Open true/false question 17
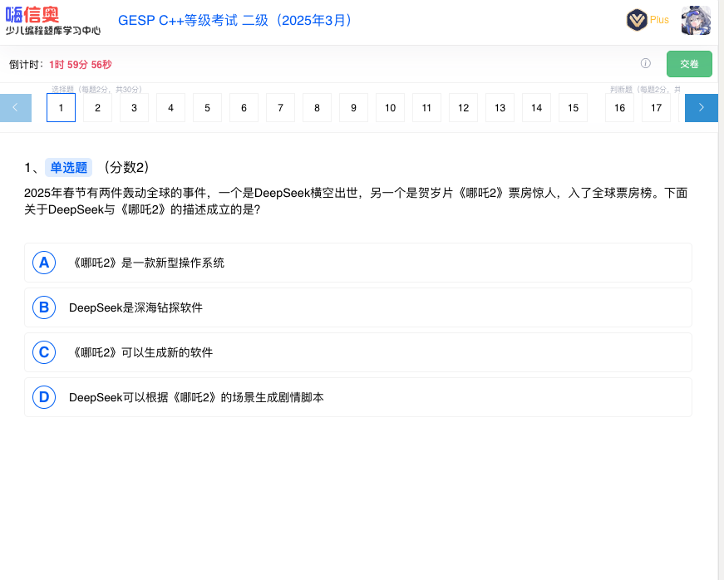Screen dimensions: 724x580 [656, 108]
